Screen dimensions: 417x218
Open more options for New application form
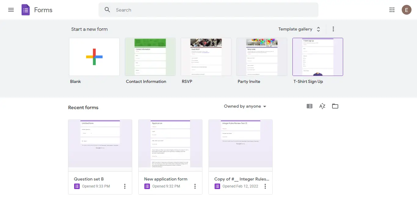pos(195,186)
